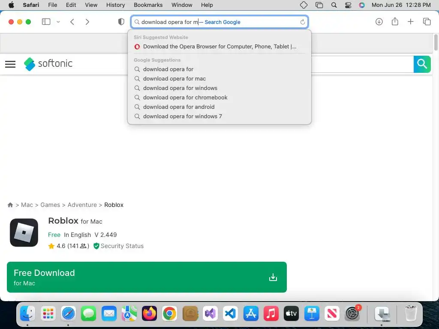This screenshot has width=439, height=329.
Task: Open Adventure breadcrumb link
Action: (x=82, y=205)
